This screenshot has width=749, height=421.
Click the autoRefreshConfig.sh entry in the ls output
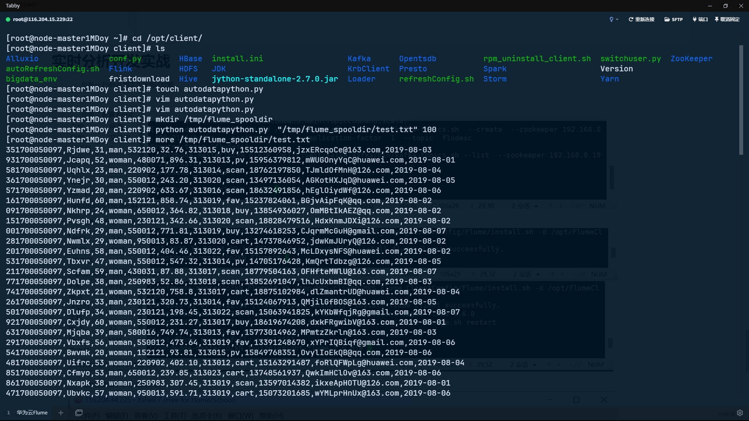coord(53,69)
